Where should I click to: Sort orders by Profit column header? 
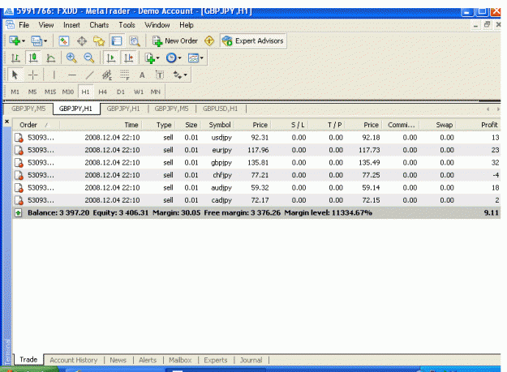(x=489, y=125)
